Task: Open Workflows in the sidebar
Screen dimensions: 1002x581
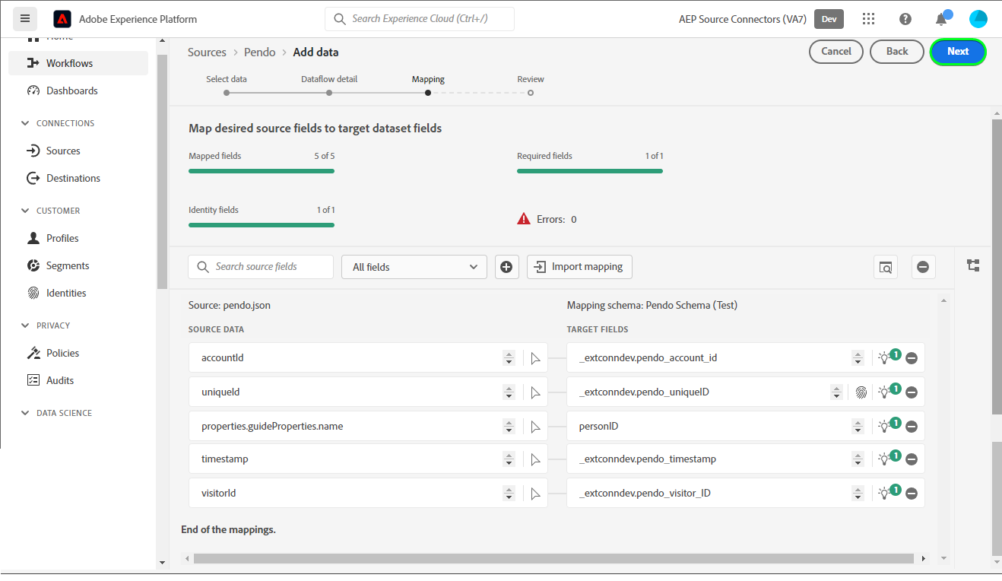Action: (x=78, y=63)
